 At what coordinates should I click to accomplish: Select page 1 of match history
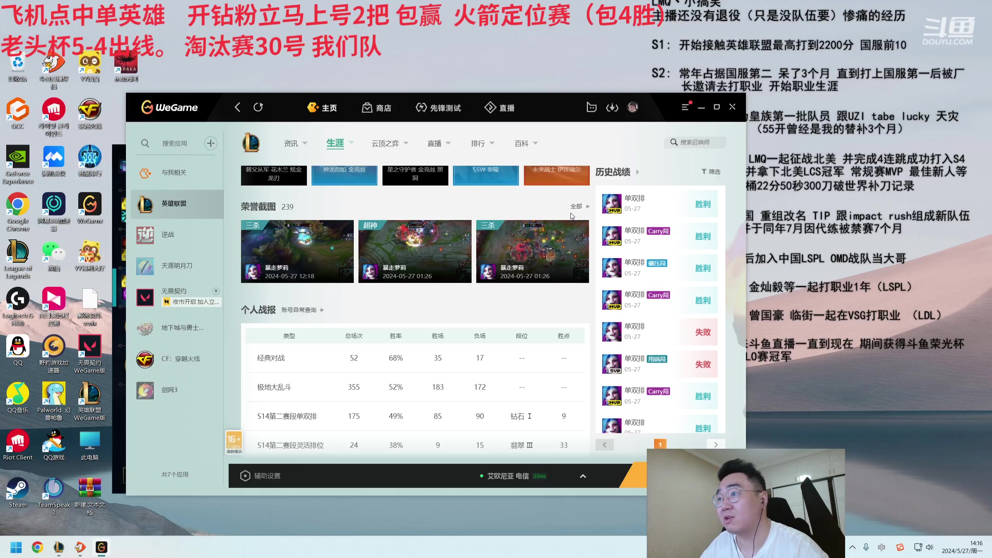(660, 445)
